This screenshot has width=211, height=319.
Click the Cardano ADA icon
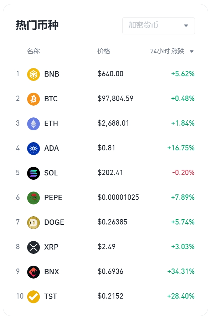point(34,148)
